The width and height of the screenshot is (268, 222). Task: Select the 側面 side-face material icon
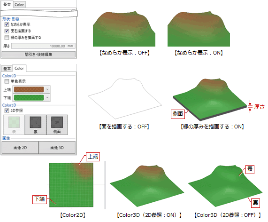tap(57, 125)
